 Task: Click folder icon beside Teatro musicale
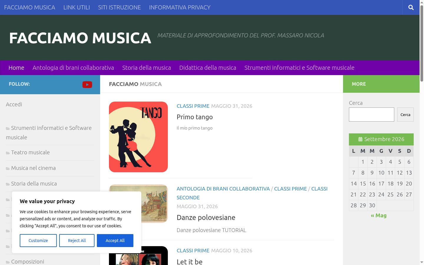pyautogui.click(x=8, y=153)
